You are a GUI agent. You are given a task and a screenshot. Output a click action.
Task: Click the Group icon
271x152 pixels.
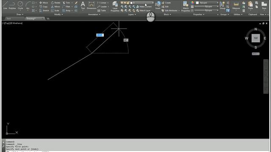222,5
